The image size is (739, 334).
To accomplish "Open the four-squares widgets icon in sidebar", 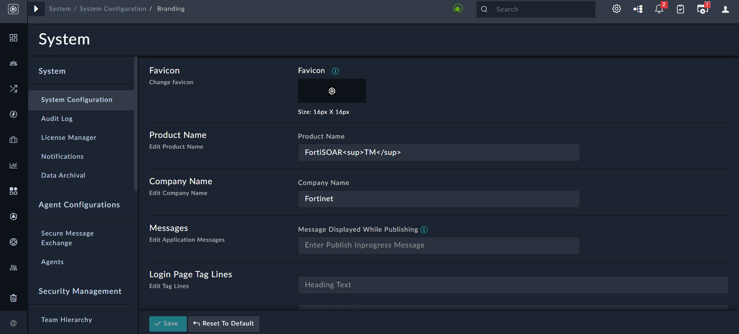I will tap(14, 191).
